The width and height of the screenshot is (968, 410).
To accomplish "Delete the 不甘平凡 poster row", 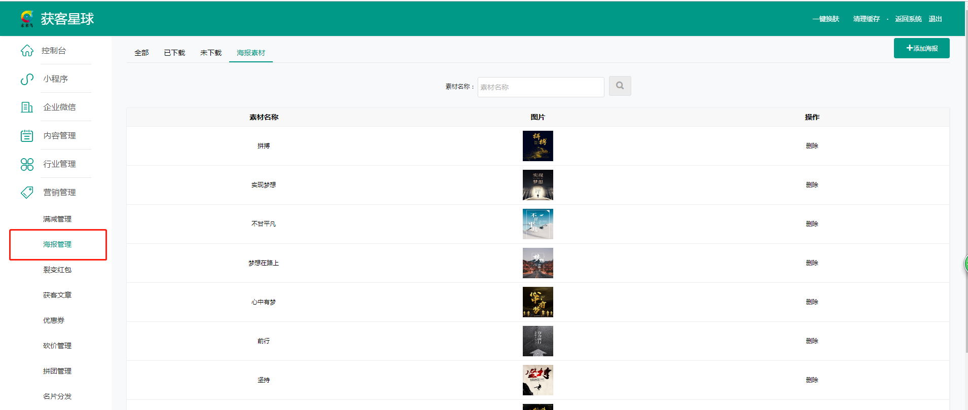I will (812, 224).
